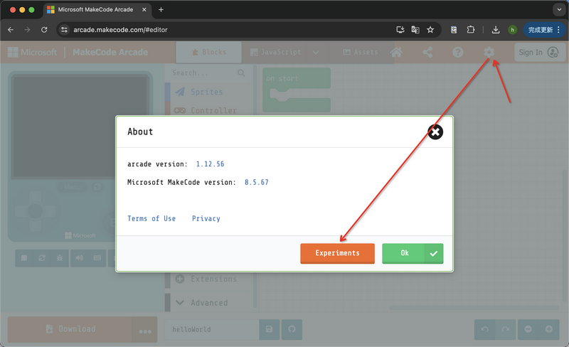This screenshot has width=569, height=347.
Task: Click the Chrome bookmark star icon
Action: pos(430,30)
